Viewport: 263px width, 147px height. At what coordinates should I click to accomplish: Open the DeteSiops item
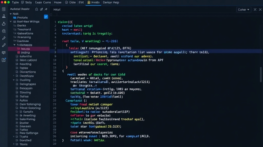(27, 76)
